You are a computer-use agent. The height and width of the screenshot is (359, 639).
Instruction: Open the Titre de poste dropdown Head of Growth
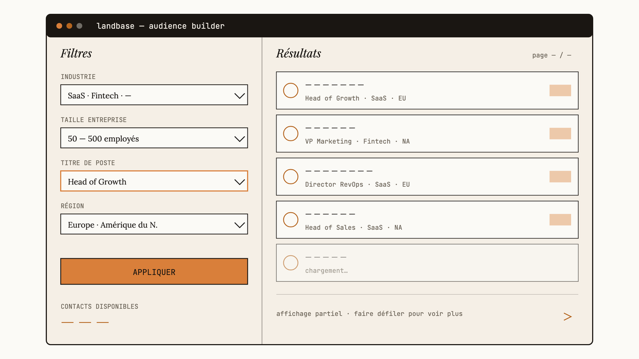(154, 181)
